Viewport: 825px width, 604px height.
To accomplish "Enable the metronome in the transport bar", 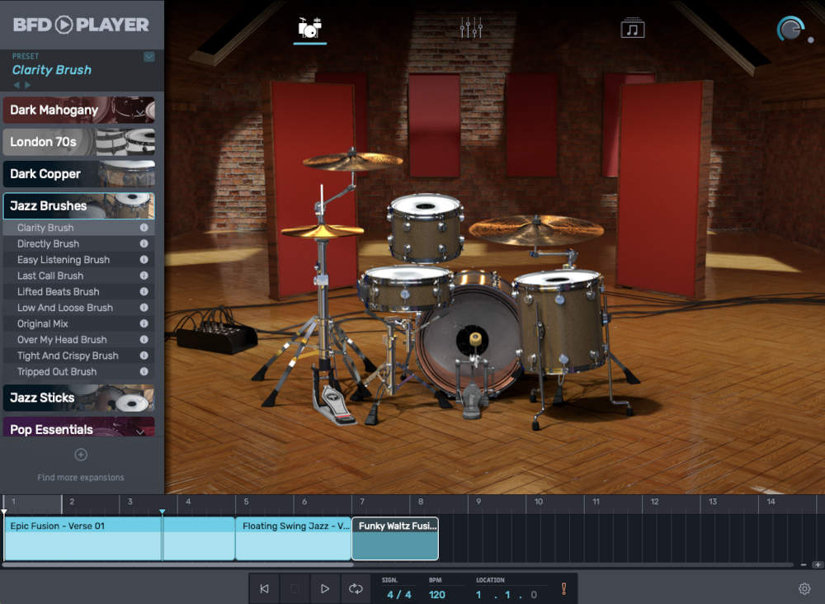I will point(565,588).
